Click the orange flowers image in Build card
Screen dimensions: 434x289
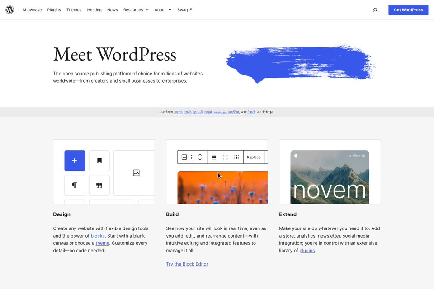222,187
